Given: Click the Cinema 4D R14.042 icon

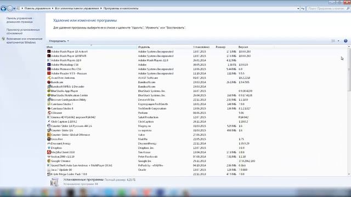Looking at the screenshot, I should [x=49, y=117].
